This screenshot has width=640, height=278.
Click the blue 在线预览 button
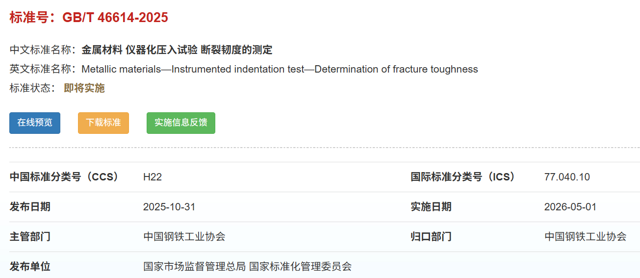(x=35, y=123)
